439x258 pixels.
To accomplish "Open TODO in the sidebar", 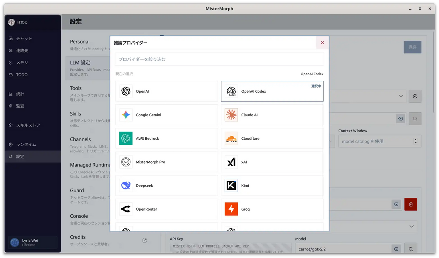I will click(x=33, y=75).
